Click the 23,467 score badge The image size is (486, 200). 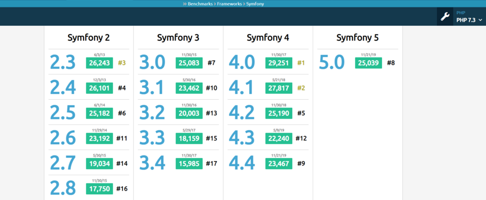279,164
